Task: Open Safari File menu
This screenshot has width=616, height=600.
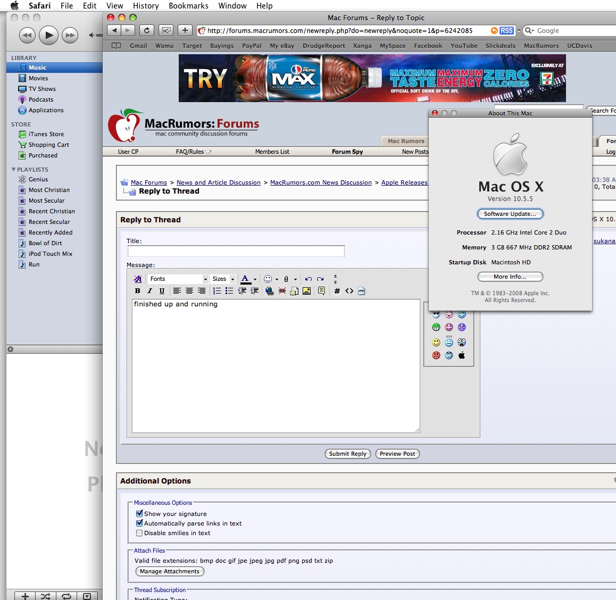Action: [66, 5]
